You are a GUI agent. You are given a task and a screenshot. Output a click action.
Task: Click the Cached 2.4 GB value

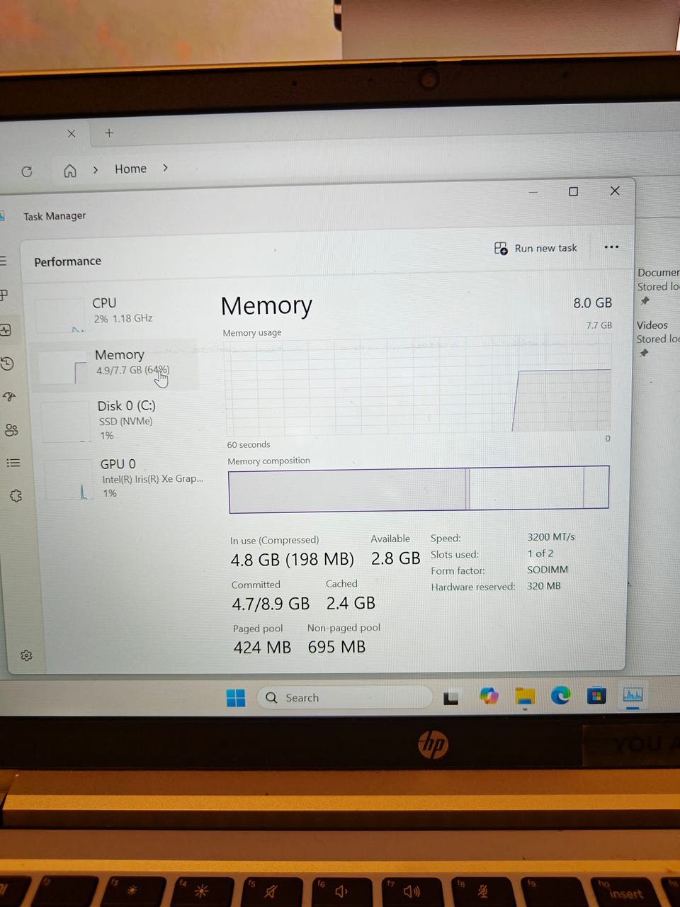351,603
